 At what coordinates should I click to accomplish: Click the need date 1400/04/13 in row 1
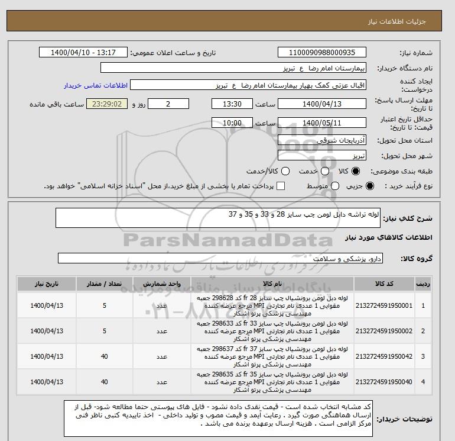[47, 305]
